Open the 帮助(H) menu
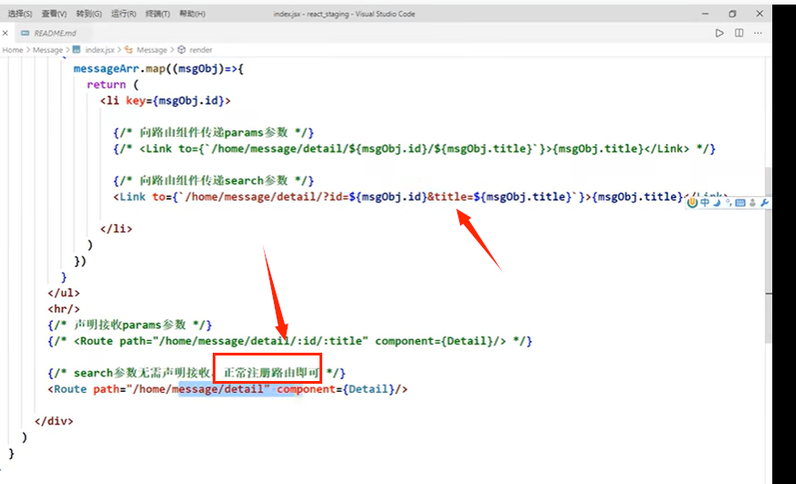 [192, 14]
